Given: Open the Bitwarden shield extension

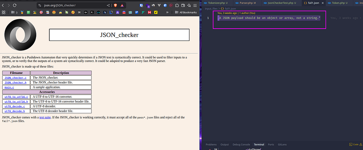Looking at the screenshot, I should [x=142, y=5].
